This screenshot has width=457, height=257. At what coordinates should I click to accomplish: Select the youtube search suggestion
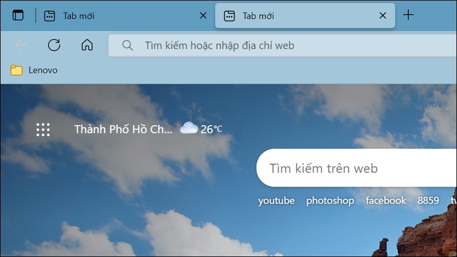[276, 200]
